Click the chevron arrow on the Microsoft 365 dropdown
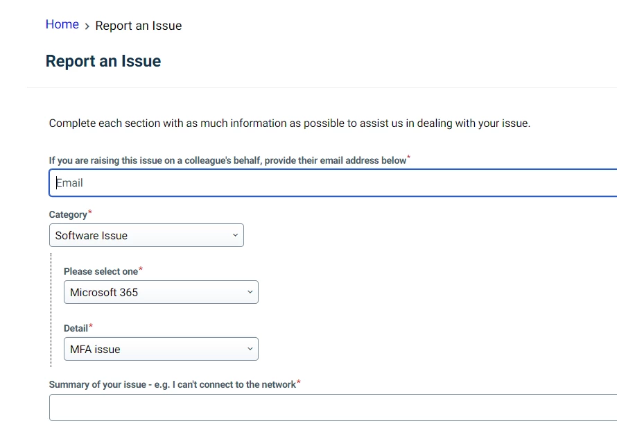This screenshot has width=617, height=428. (x=250, y=292)
